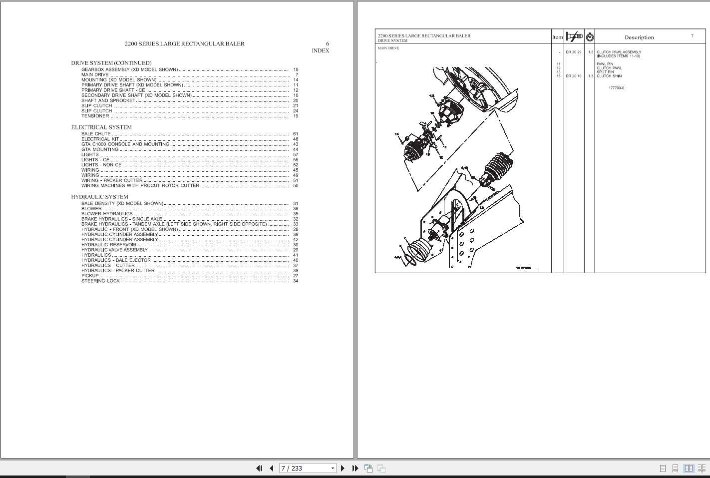The image size is (710, 478).
Task: Click the LIGHTS - NON CE entry
Action: [190, 165]
